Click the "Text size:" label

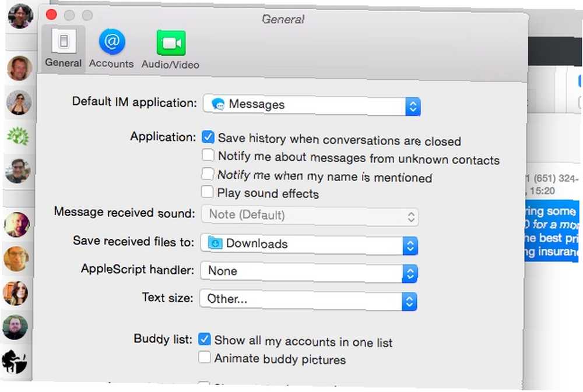[x=168, y=298]
